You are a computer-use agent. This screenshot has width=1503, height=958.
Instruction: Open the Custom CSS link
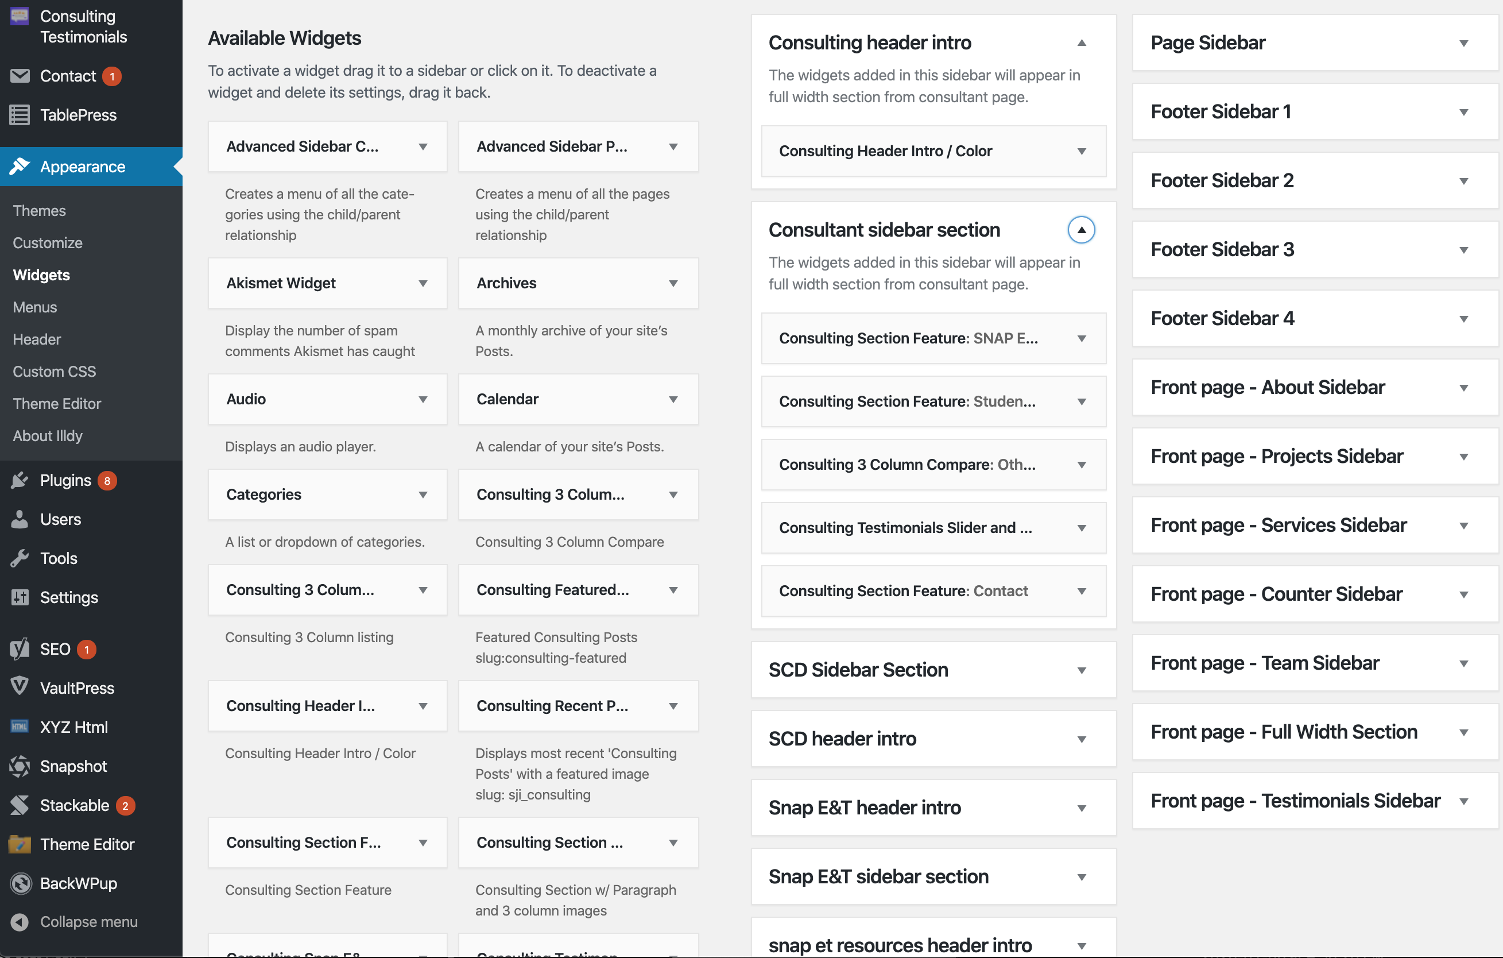point(55,372)
